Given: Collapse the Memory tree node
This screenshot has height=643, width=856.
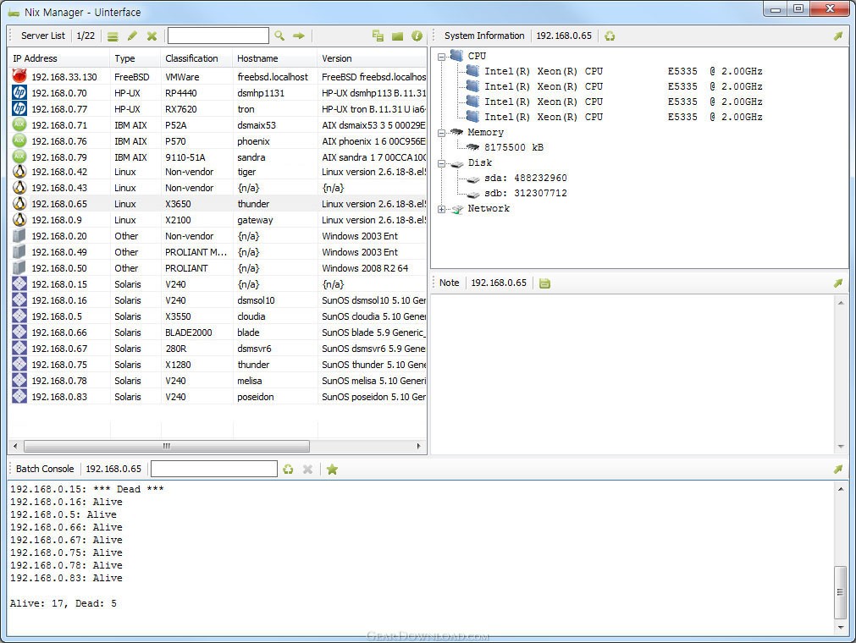Looking at the screenshot, I should click(x=441, y=133).
